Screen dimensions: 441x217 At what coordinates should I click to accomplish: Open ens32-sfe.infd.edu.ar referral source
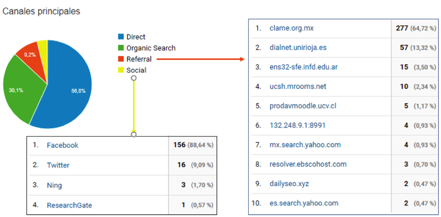pyautogui.click(x=303, y=67)
